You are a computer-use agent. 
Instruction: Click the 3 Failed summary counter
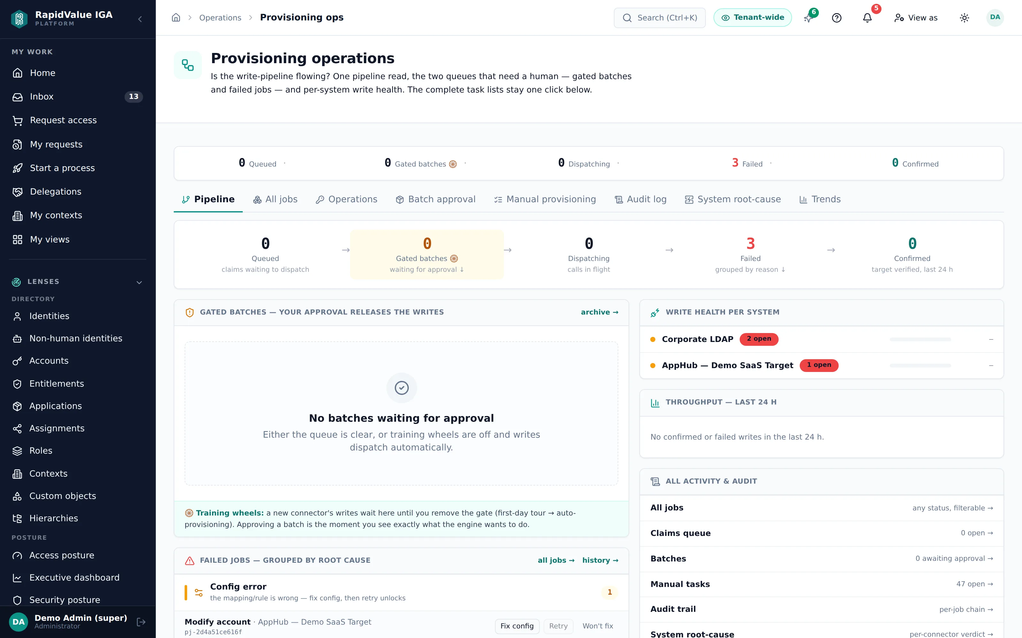[x=747, y=163]
